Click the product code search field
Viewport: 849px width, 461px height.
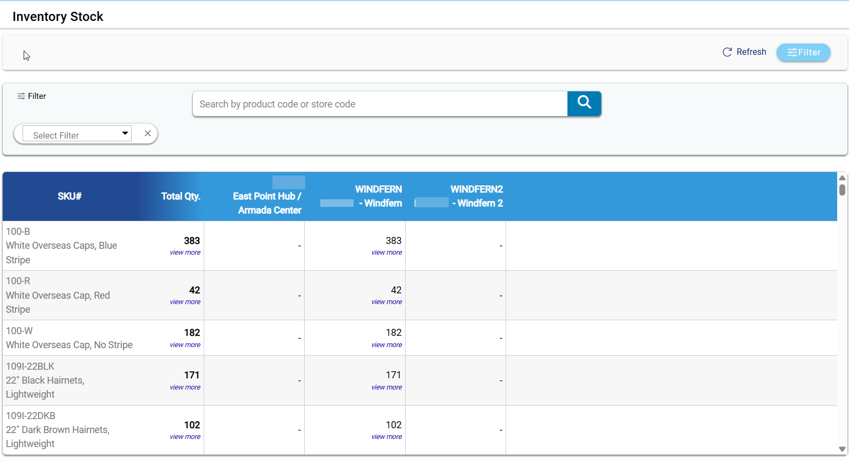[x=380, y=104]
